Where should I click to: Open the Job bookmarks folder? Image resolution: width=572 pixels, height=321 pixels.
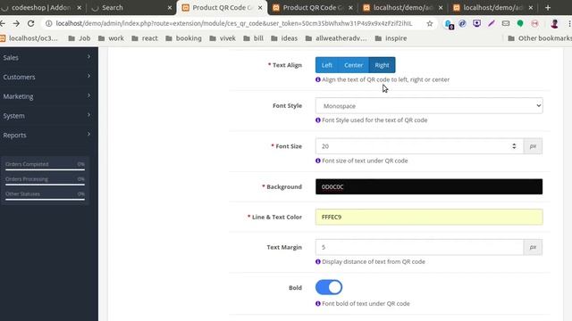[x=80, y=38]
